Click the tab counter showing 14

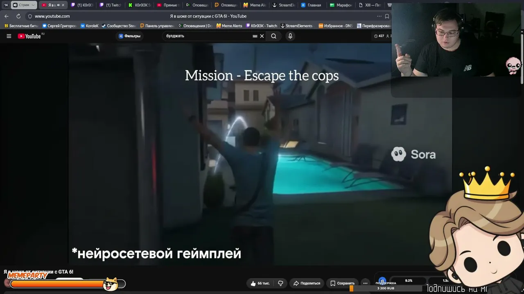click(x=6, y=5)
